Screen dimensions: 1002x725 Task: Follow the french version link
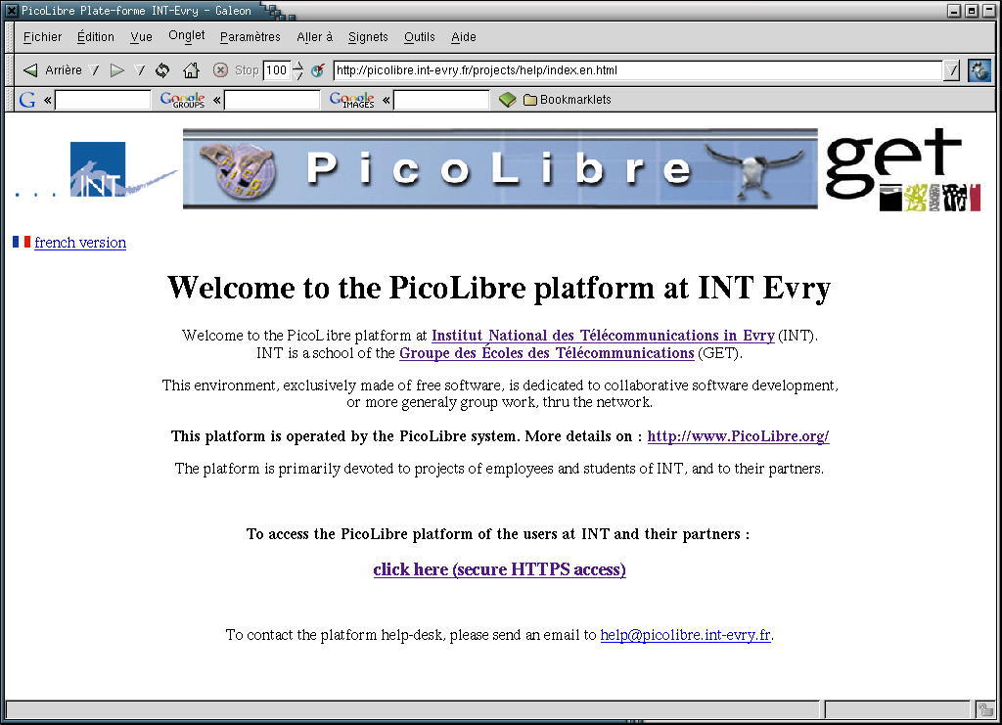click(80, 243)
